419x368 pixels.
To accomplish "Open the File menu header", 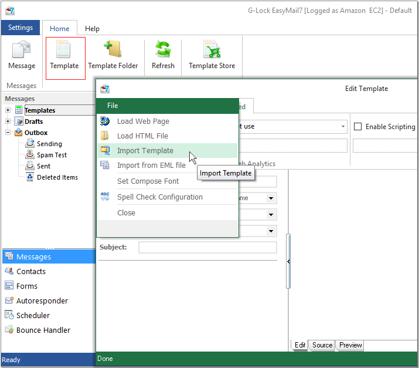I will 113,106.
